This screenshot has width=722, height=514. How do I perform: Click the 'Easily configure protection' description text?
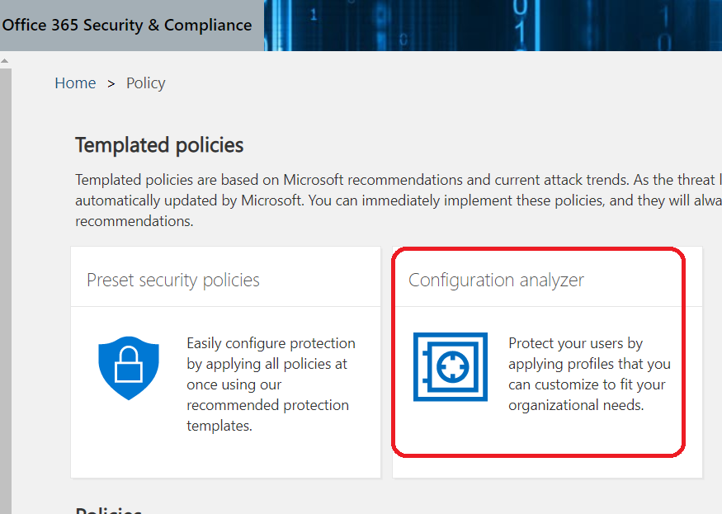pos(271,343)
